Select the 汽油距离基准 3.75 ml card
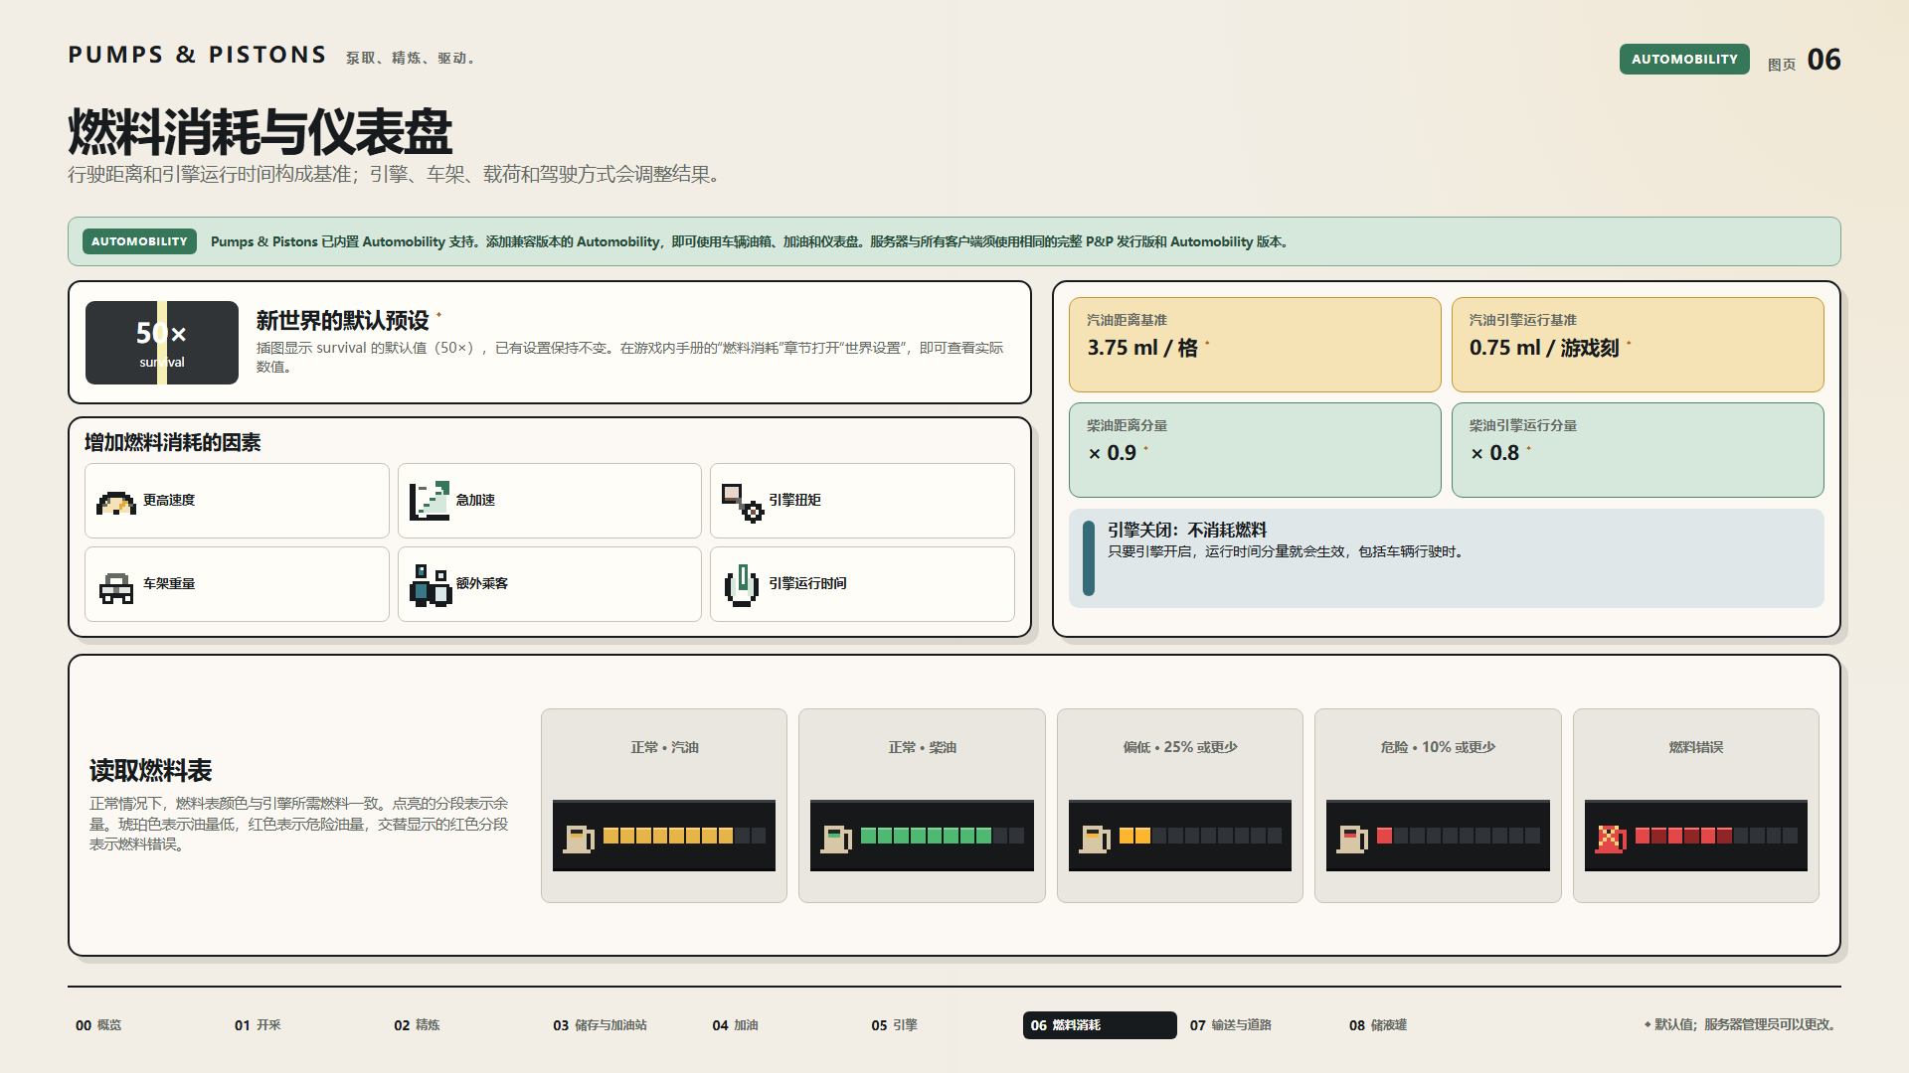This screenshot has height=1073, width=1909. (x=1255, y=345)
